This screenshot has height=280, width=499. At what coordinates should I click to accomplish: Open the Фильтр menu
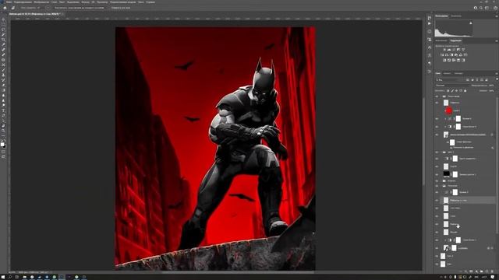pos(85,2)
